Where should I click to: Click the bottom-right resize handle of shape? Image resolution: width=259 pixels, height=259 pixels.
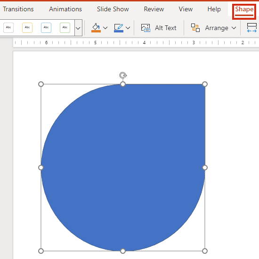205,251
